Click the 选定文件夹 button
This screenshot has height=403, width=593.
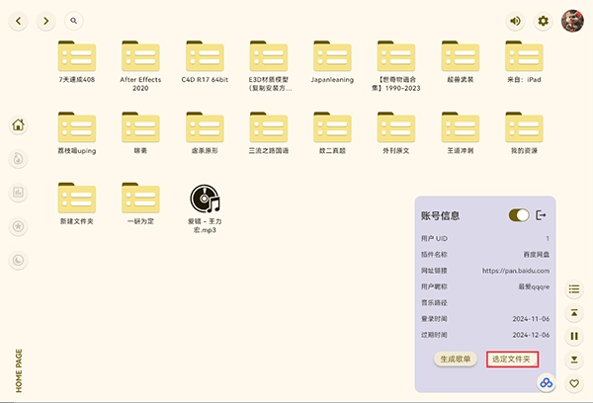512,359
